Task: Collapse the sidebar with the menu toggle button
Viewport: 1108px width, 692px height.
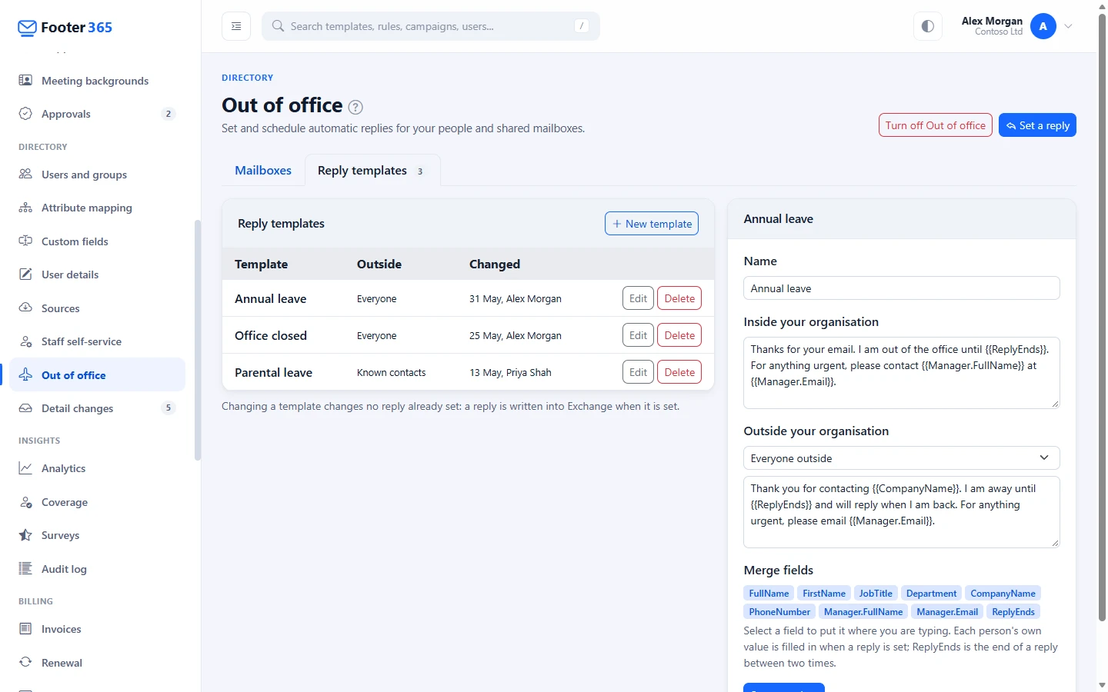Action: click(236, 26)
